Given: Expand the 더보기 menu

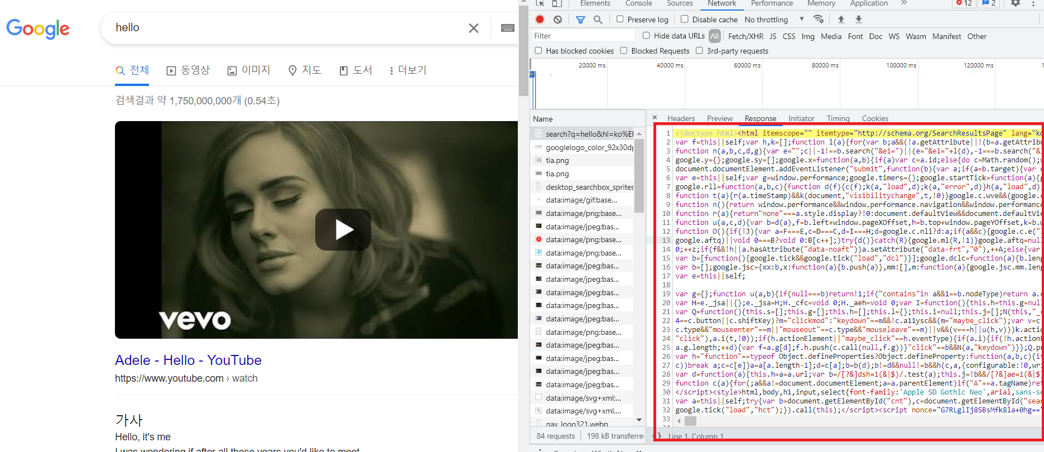Looking at the screenshot, I should [408, 70].
